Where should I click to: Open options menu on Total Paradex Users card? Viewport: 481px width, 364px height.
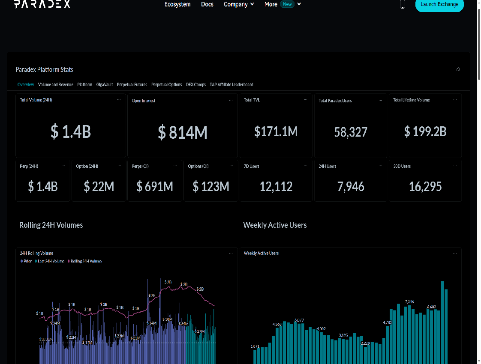[380, 101]
